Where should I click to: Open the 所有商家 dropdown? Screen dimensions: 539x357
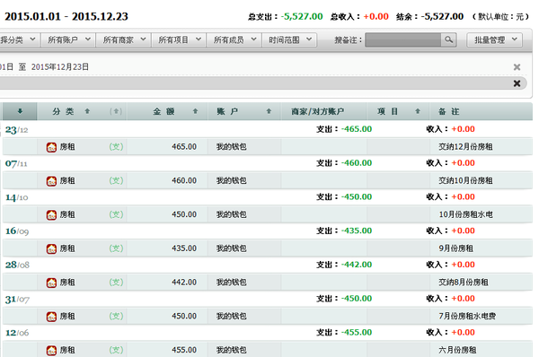pyautogui.click(x=124, y=39)
